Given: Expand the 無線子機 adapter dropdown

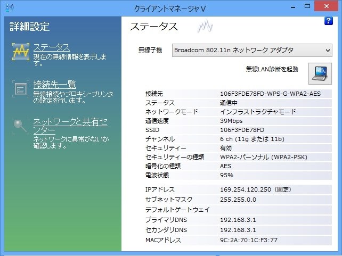Looking at the screenshot, I should point(252,51).
